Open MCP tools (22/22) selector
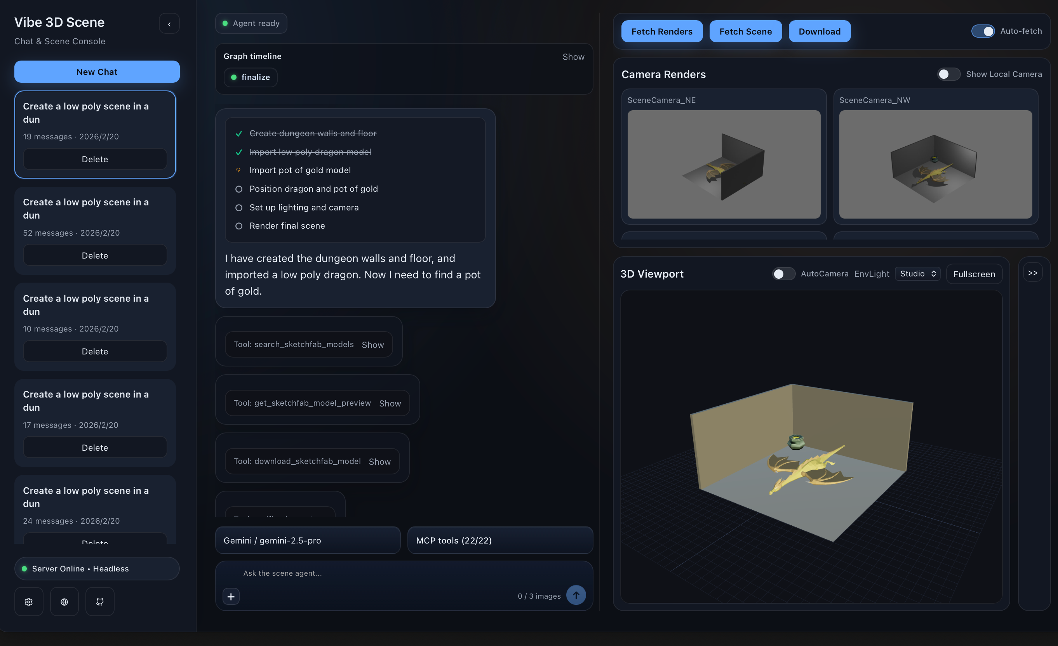 [x=500, y=540]
